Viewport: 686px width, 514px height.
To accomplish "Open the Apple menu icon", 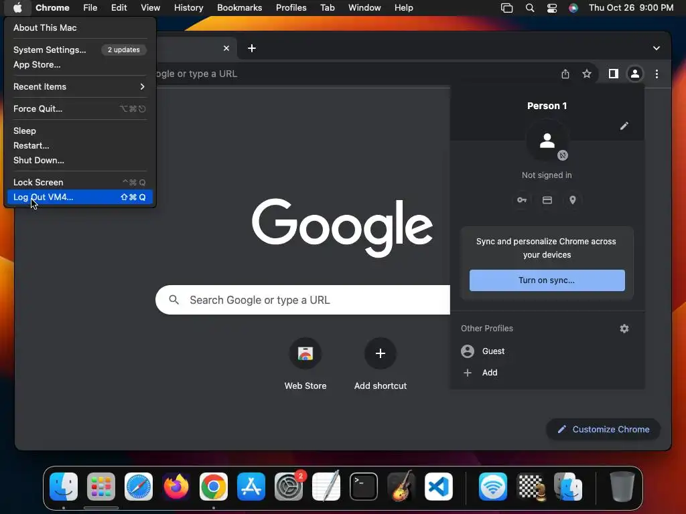I will (x=17, y=7).
